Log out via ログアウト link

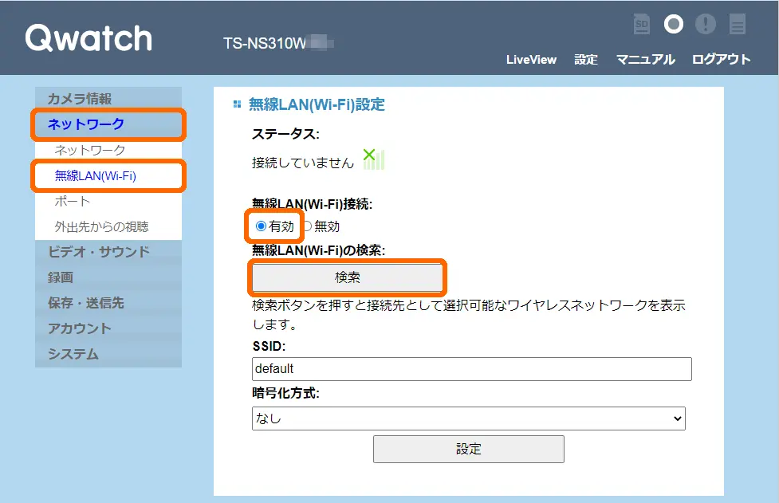coord(721,60)
